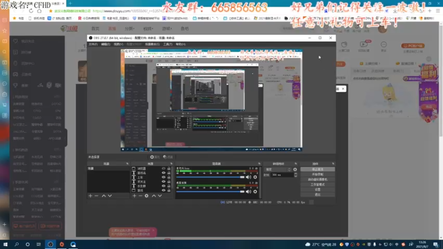Screen dimensions: 443x249
Task: Open 文件 menu in OBS
Action: [93, 44]
